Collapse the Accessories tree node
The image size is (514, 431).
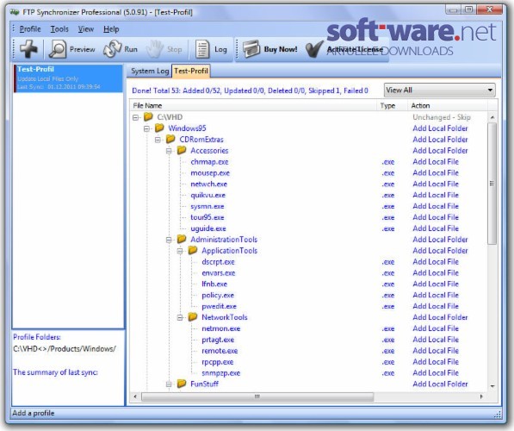click(x=169, y=151)
